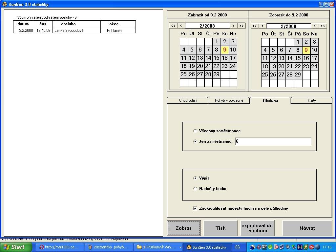Click the datum column header

click(x=24, y=24)
